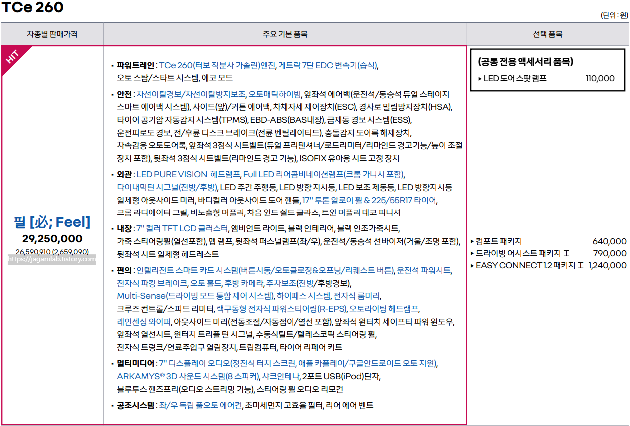The image size is (630, 426).
Task: Click '17" 투톤 알로이 휠 & 225/55R17 타이어'
Action: tap(370, 200)
